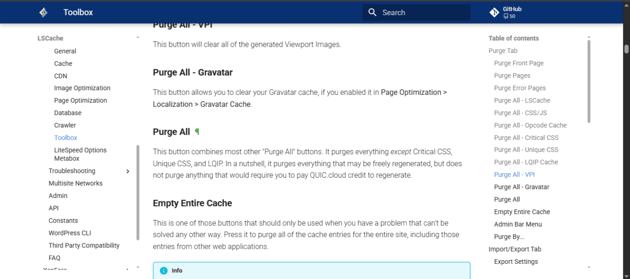
Task: Jump to Purge All - LSCache section
Action: point(522,101)
